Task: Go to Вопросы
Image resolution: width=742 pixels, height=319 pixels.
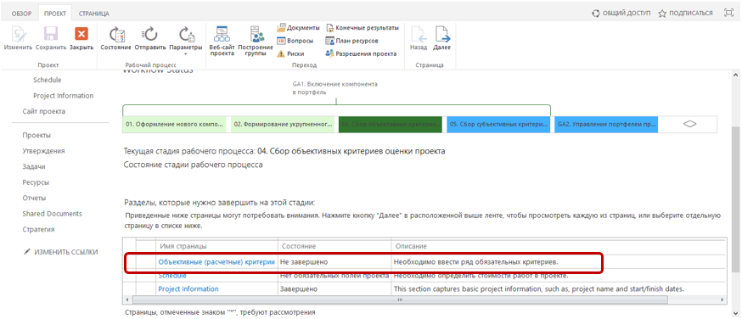Action: (x=295, y=41)
